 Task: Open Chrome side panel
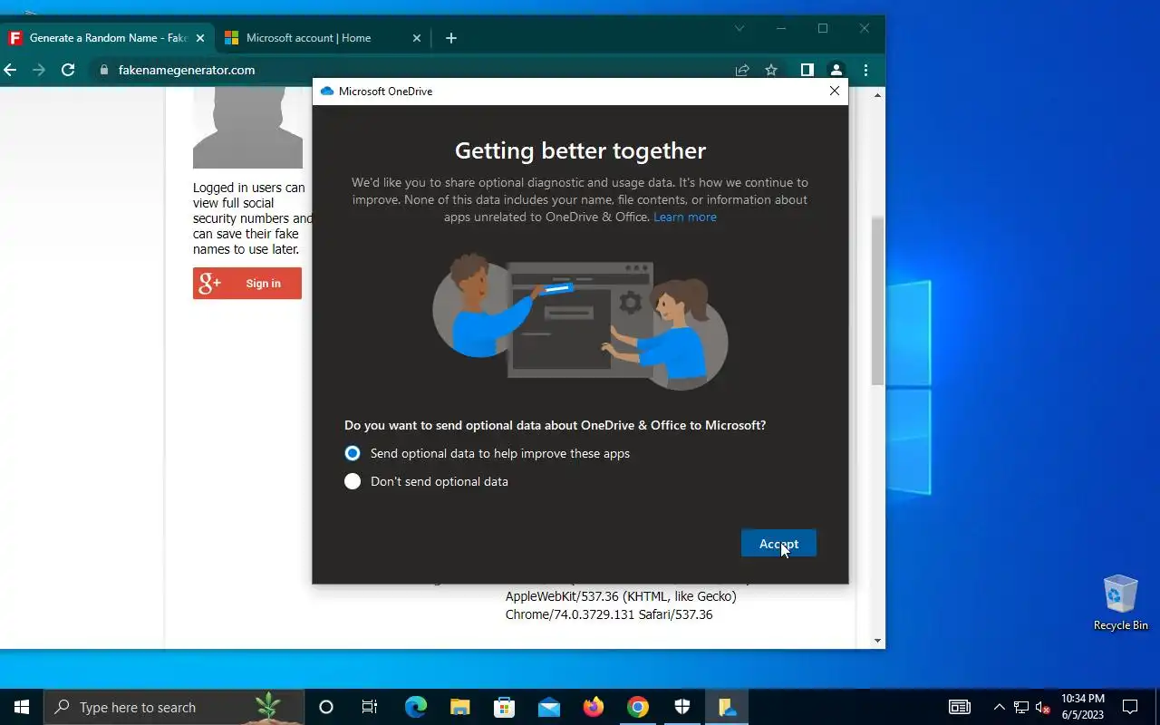[x=807, y=70]
